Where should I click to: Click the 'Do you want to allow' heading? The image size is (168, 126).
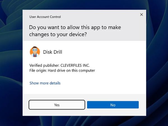(x=75, y=28)
